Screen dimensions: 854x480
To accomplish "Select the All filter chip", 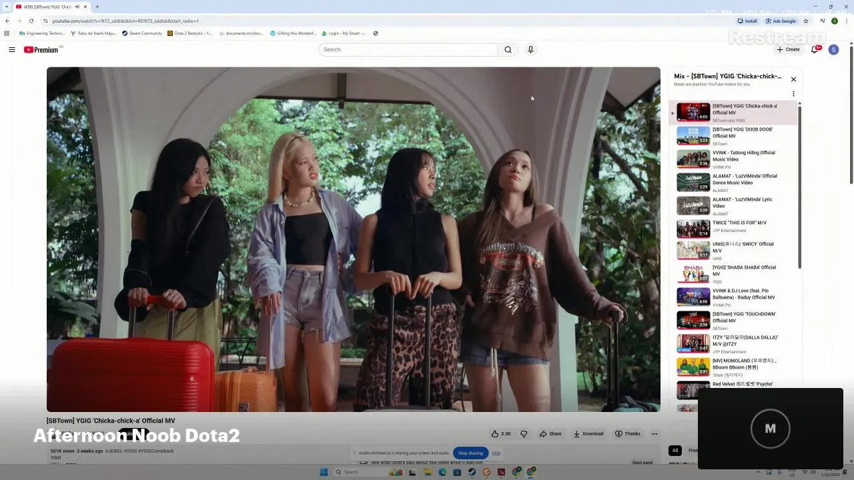I will coord(675,450).
